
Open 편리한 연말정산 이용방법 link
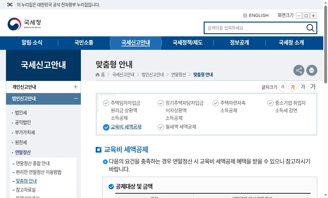pyautogui.click(x=39, y=172)
